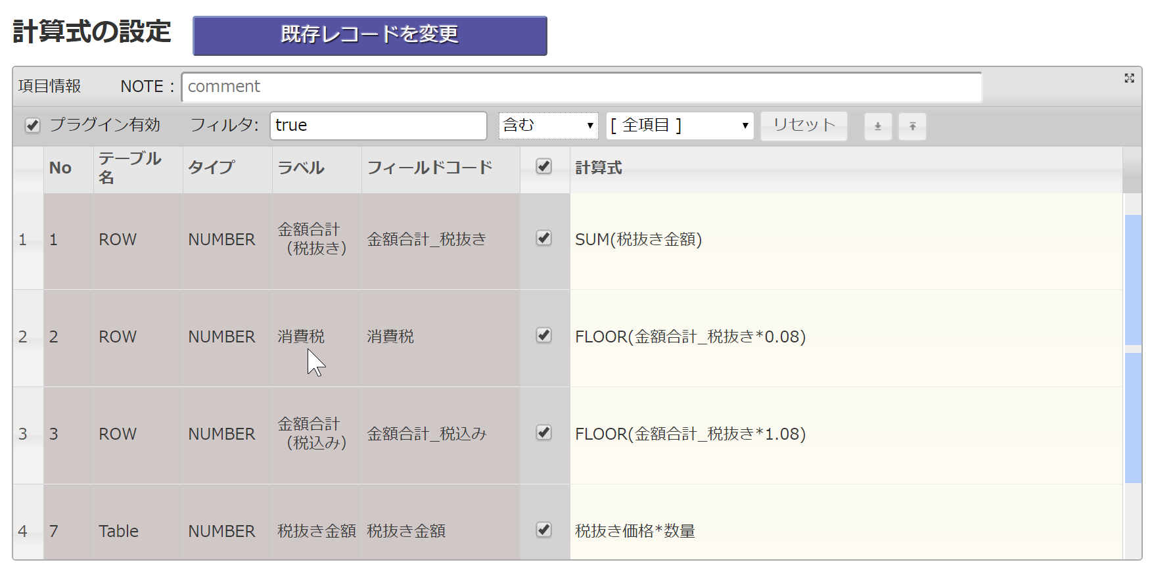This screenshot has width=1152, height=581.
Task: Click the 既存レコードを変更 button
Action: click(369, 35)
